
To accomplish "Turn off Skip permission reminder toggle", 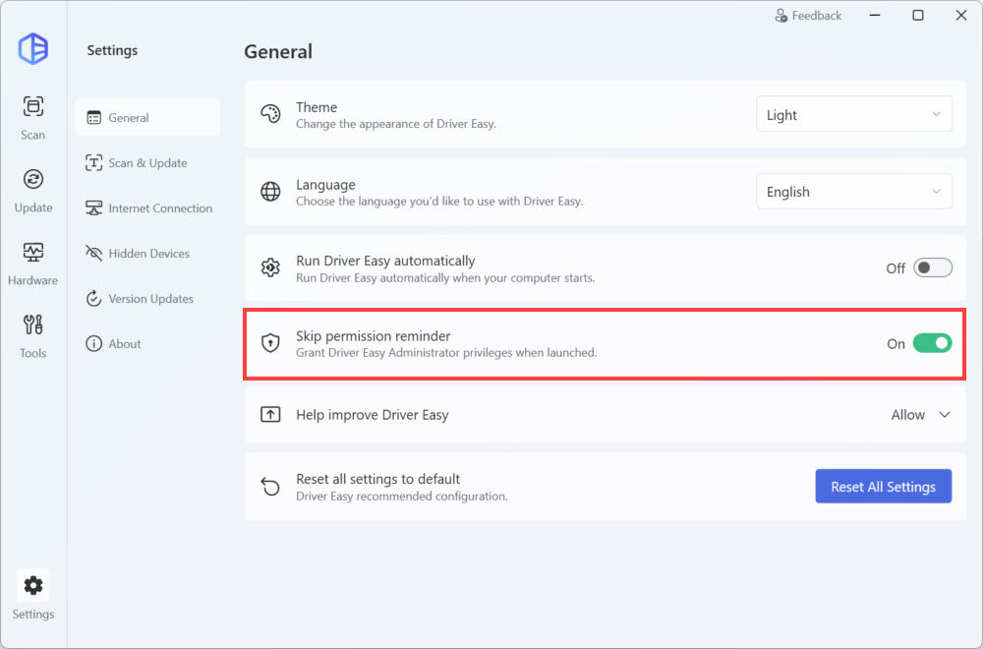I will click(x=932, y=343).
